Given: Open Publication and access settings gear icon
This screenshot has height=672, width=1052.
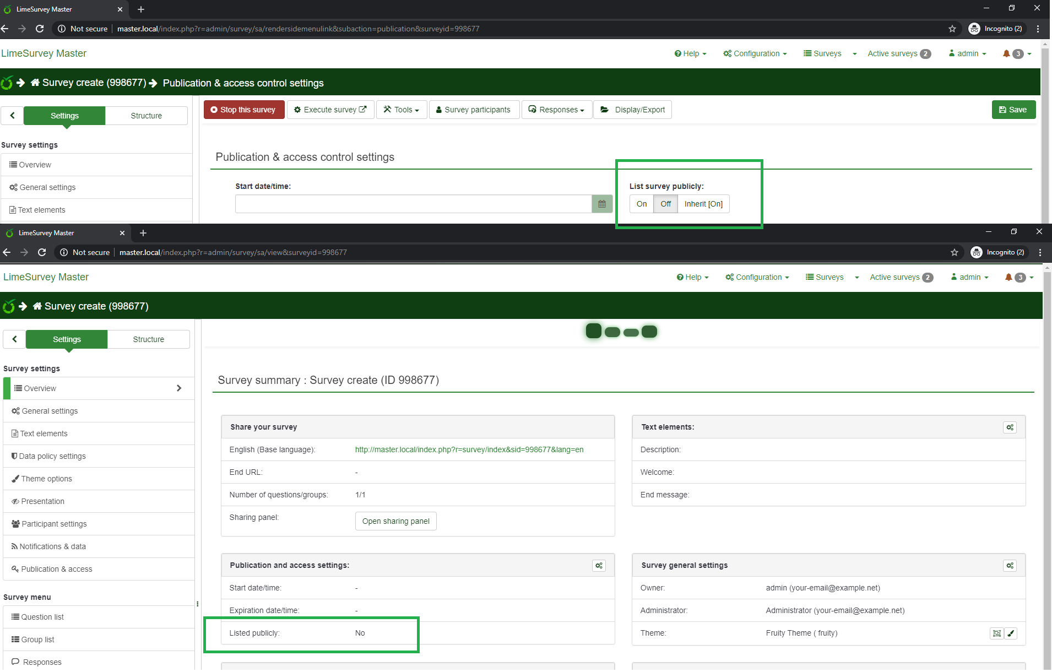Looking at the screenshot, I should tap(599, 566).
